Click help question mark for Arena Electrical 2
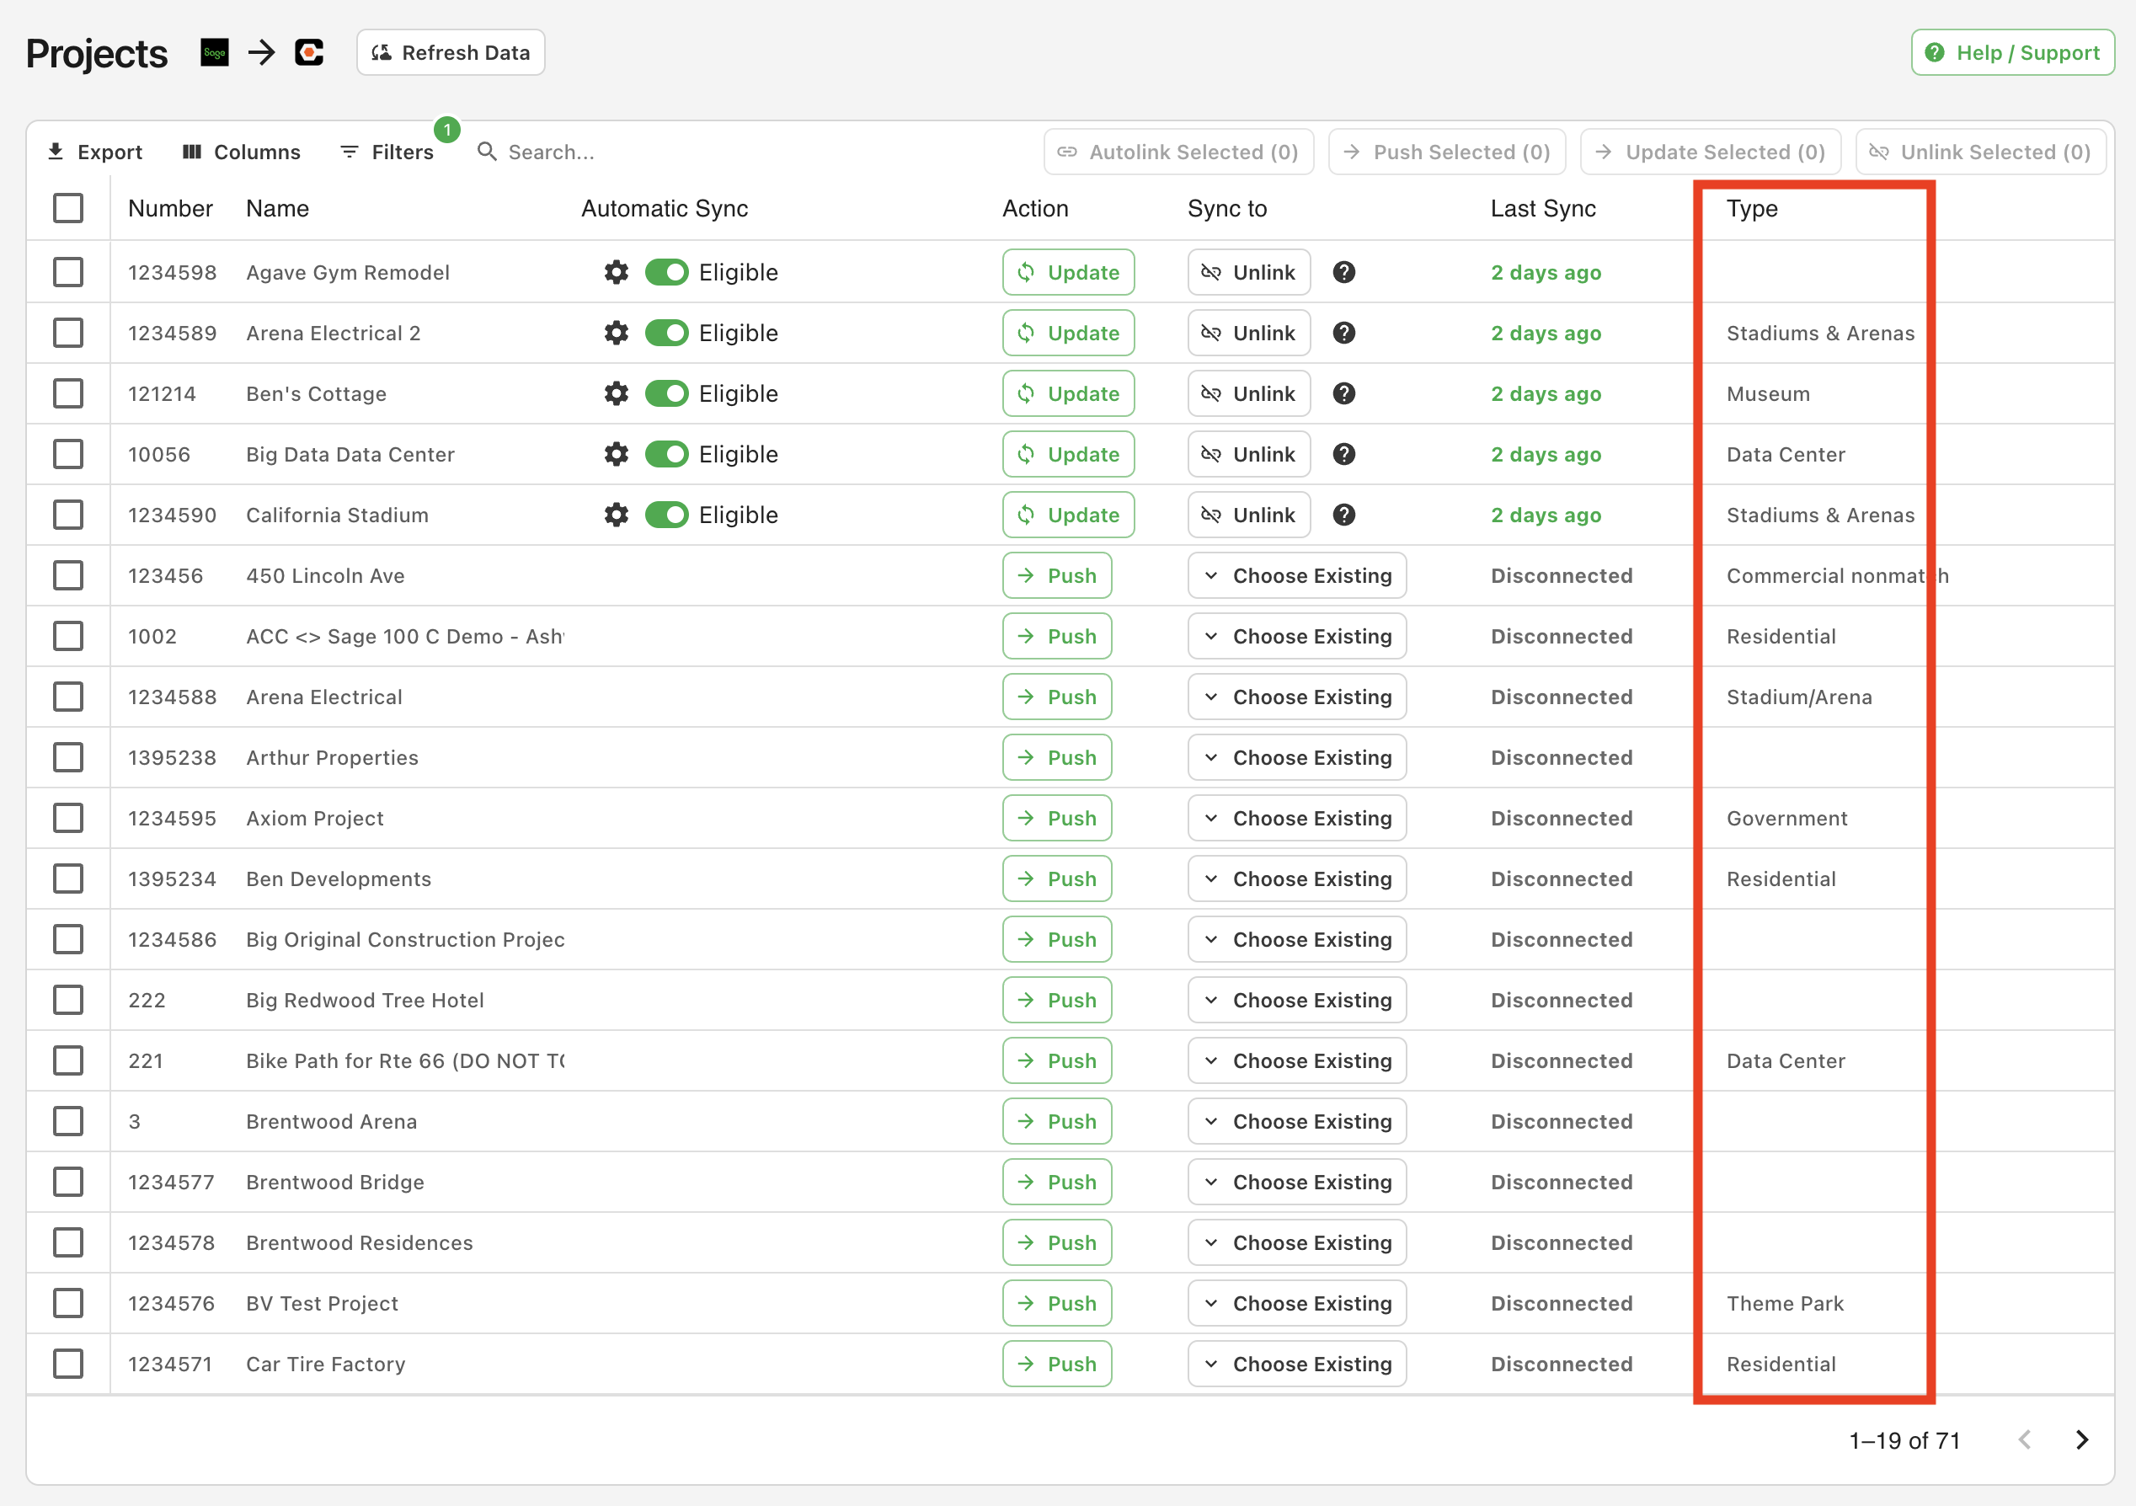 (1343, 333)
